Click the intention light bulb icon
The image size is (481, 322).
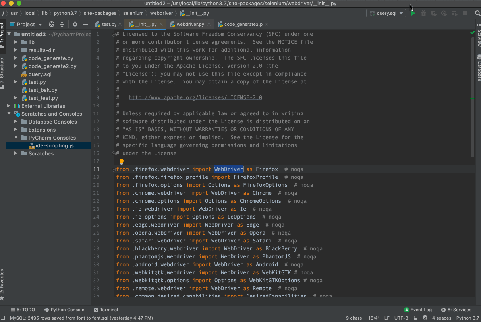click(122, 161)
